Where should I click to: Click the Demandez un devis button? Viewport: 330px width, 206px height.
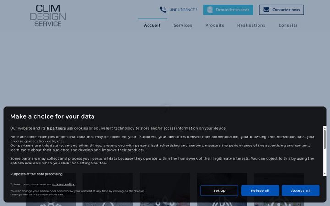(228, 10)
